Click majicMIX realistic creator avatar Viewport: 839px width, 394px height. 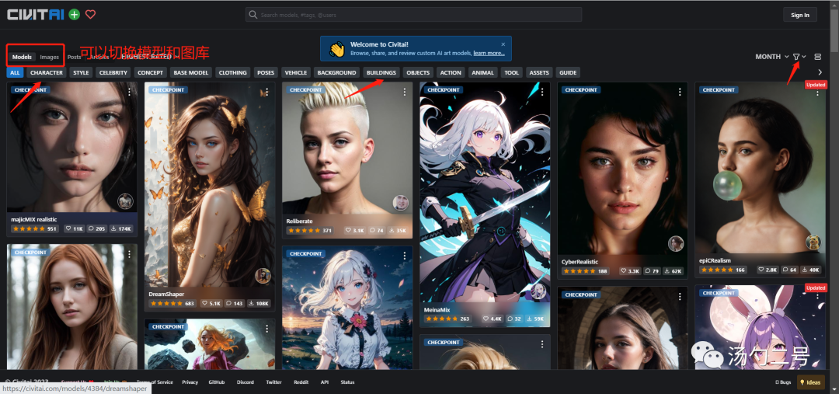[x=125, y=201]
